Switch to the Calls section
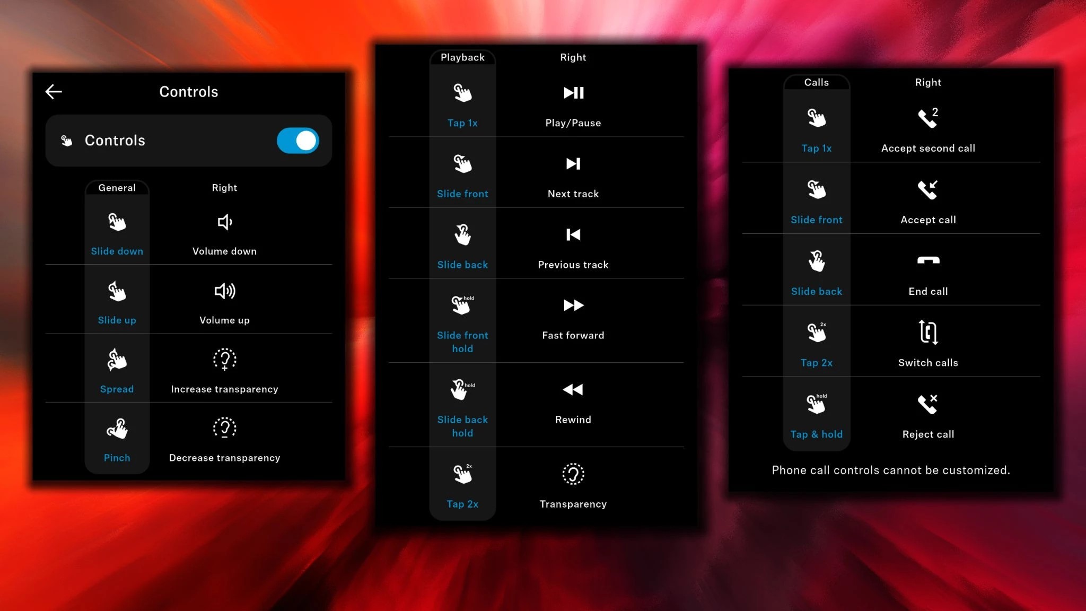Image resolution: width=1086 pixels, height=611 pixels. (816, 82)
